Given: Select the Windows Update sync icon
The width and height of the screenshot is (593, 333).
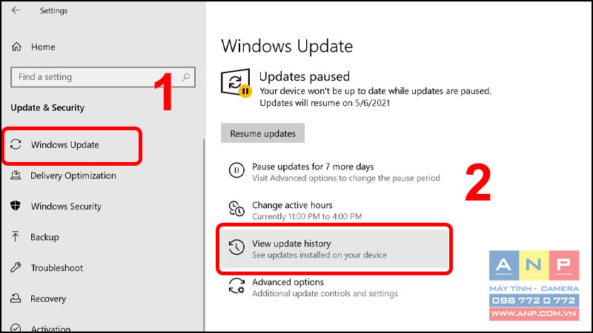Looking at the screenshot, I should point(16,144).
